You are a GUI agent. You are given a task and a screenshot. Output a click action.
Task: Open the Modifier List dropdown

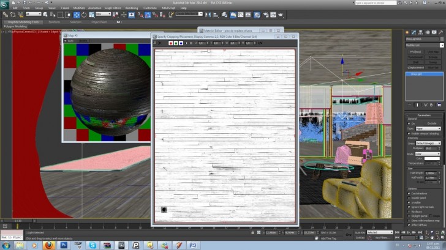tap(425, 45)
